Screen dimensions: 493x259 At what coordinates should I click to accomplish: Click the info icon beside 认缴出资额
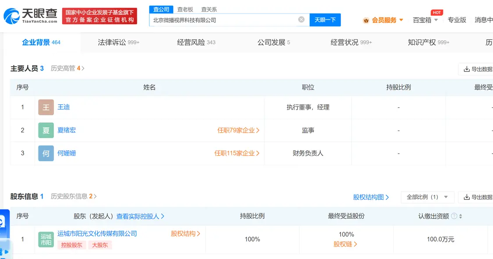(454, 216)
